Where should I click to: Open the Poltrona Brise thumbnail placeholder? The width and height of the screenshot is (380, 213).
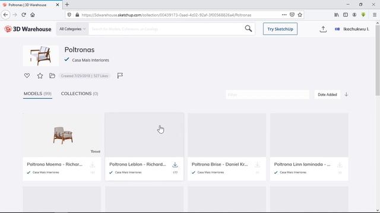(227, 135)
